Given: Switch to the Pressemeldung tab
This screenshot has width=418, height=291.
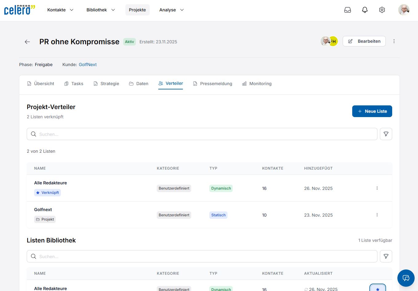Looking at the screenshot, I should point(213,84).
